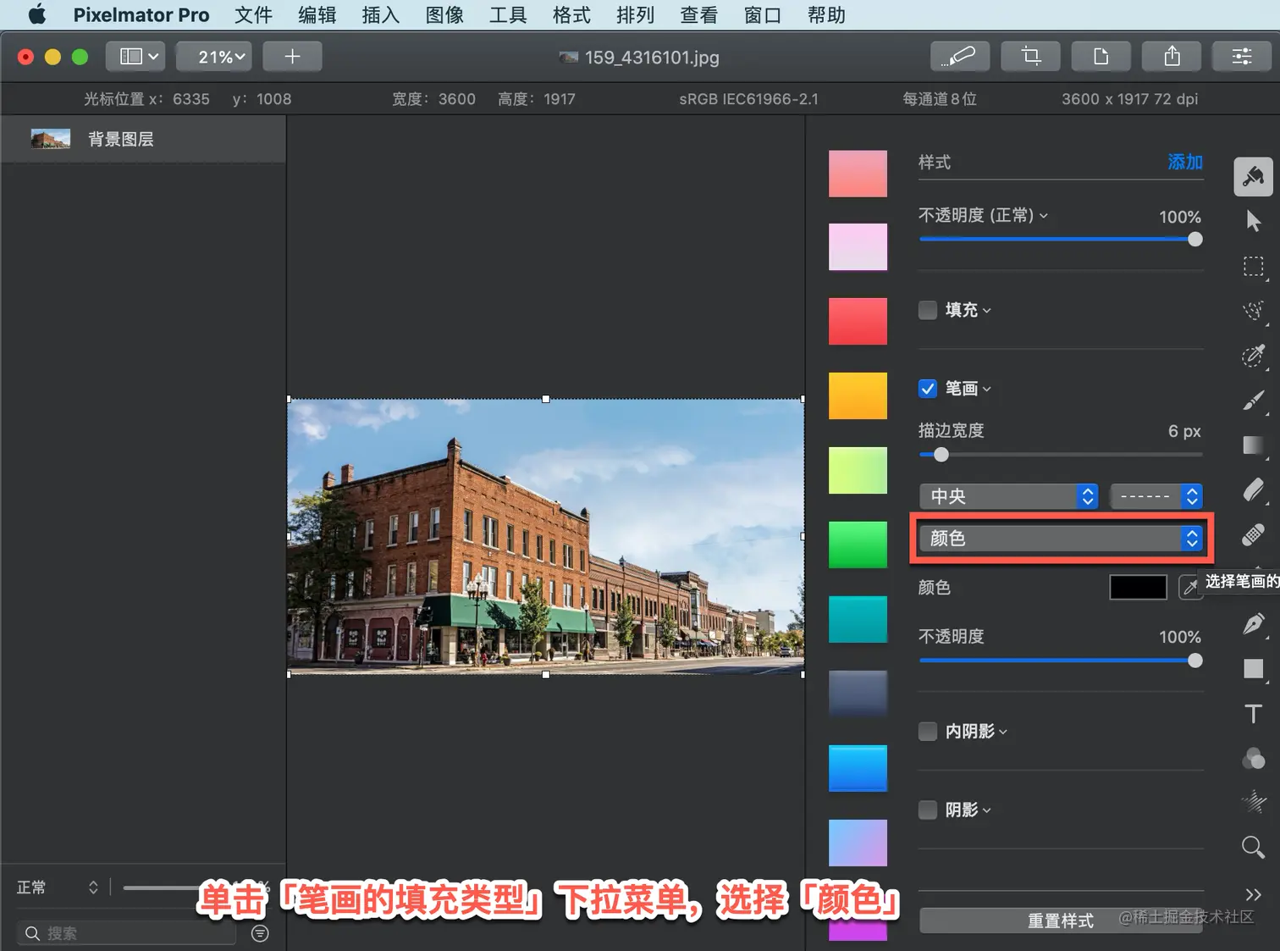Select the Paint brush tool
The image size is (1280, 951).
tap(1253, 401)
